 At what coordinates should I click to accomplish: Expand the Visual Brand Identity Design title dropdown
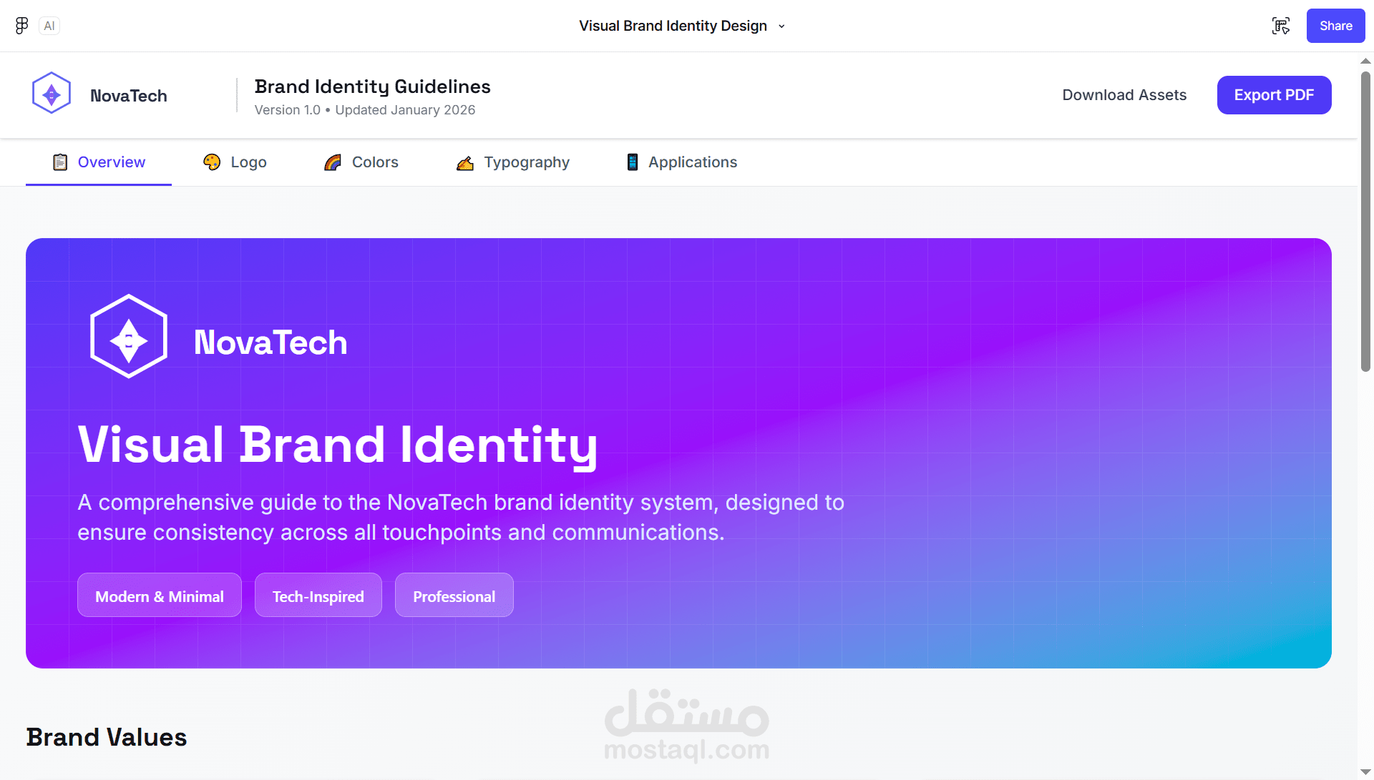pos(781,26)
